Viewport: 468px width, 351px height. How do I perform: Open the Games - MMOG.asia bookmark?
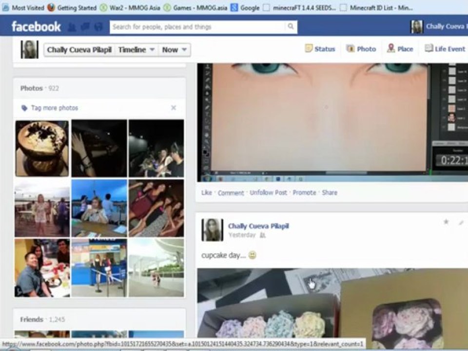pos(195,8)
